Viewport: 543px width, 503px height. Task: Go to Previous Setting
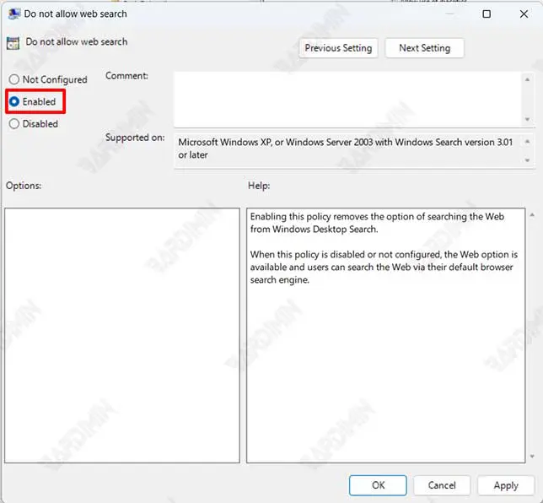[338, 48]
